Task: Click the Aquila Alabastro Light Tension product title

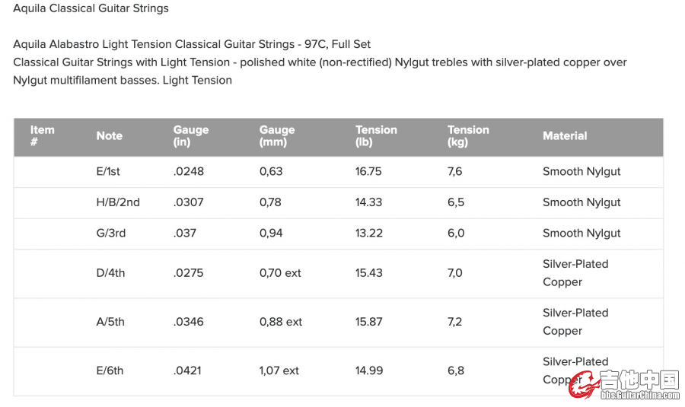Action: [x=192, y=44]
